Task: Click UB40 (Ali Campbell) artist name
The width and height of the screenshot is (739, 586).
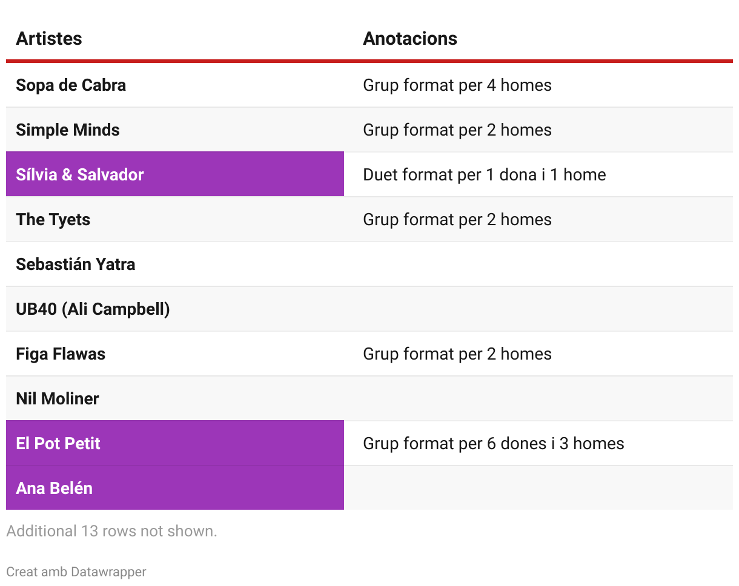Action: tap(93, 309)
